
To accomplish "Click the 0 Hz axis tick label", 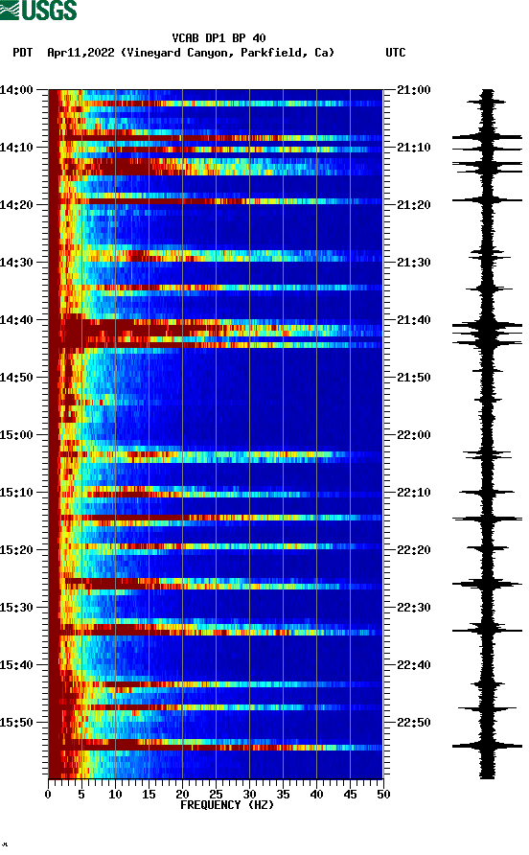I will click(x=48, y=795).
